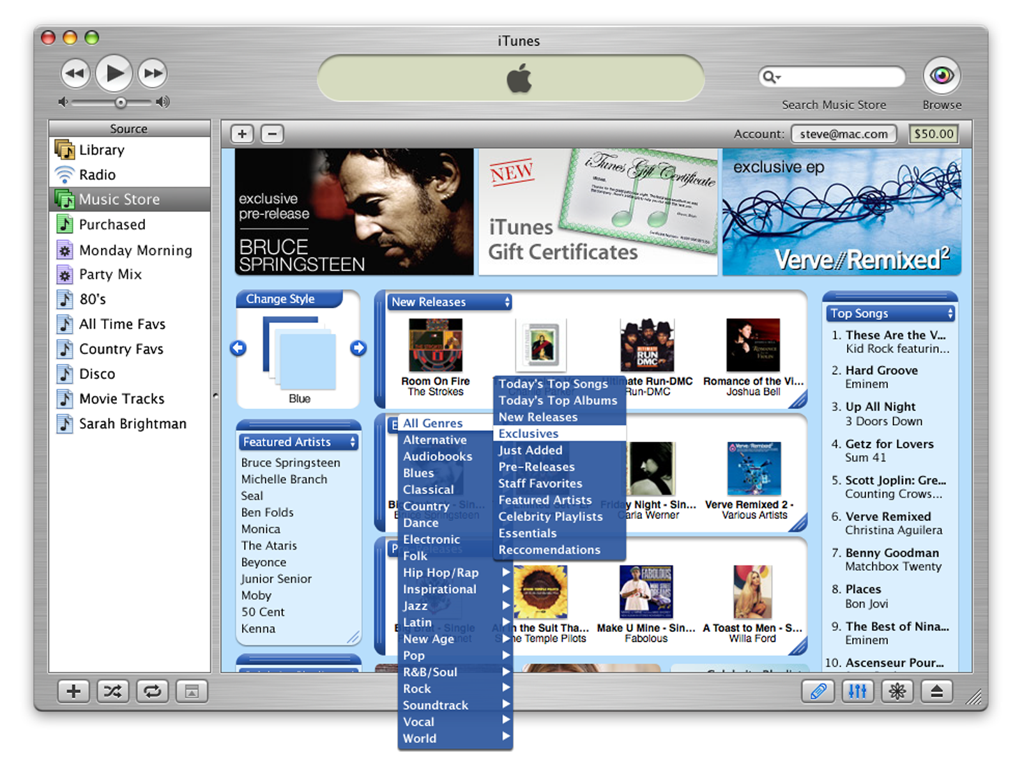The width and height of the screenshot is (1022, 766).
Task: Open Verve Remixed exclusive ep banner
Action: [x=842, y=212]
